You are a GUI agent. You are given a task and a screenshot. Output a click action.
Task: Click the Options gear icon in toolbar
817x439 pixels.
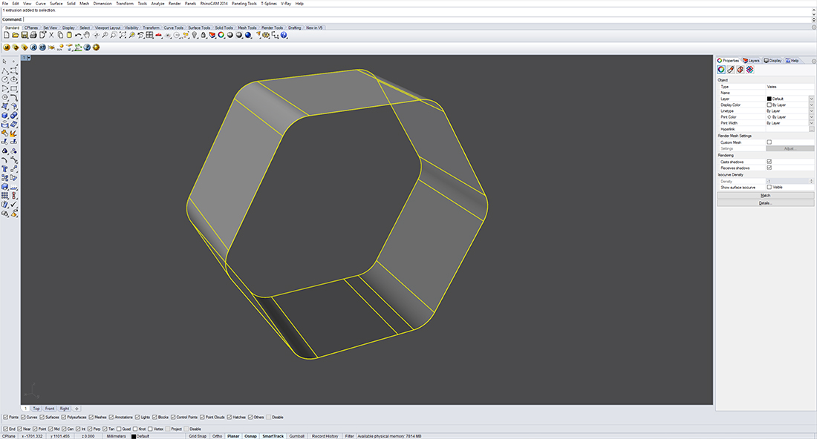(266, 36)
